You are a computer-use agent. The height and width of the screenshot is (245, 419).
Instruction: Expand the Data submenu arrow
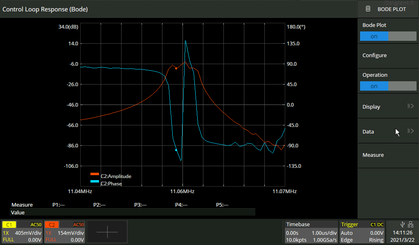point(411,131)
